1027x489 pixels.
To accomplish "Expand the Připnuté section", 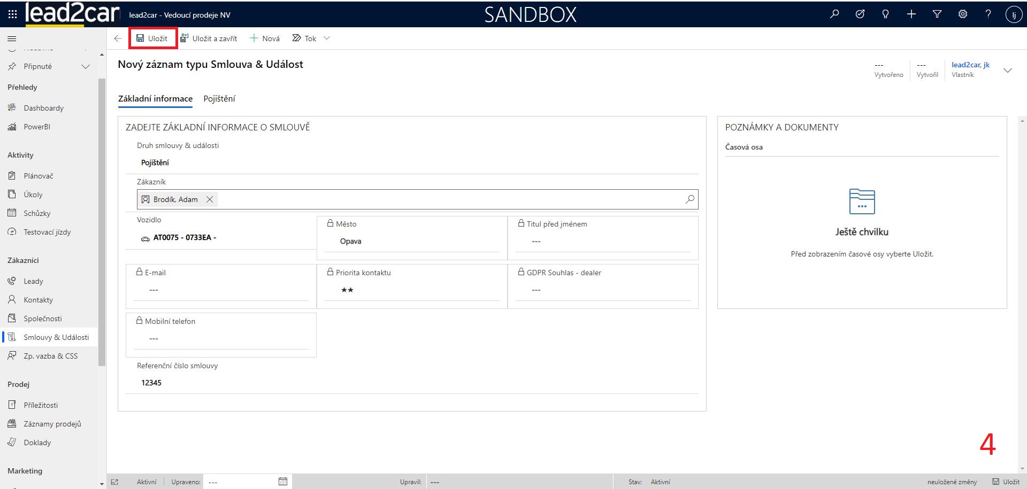I will [85, 67].
